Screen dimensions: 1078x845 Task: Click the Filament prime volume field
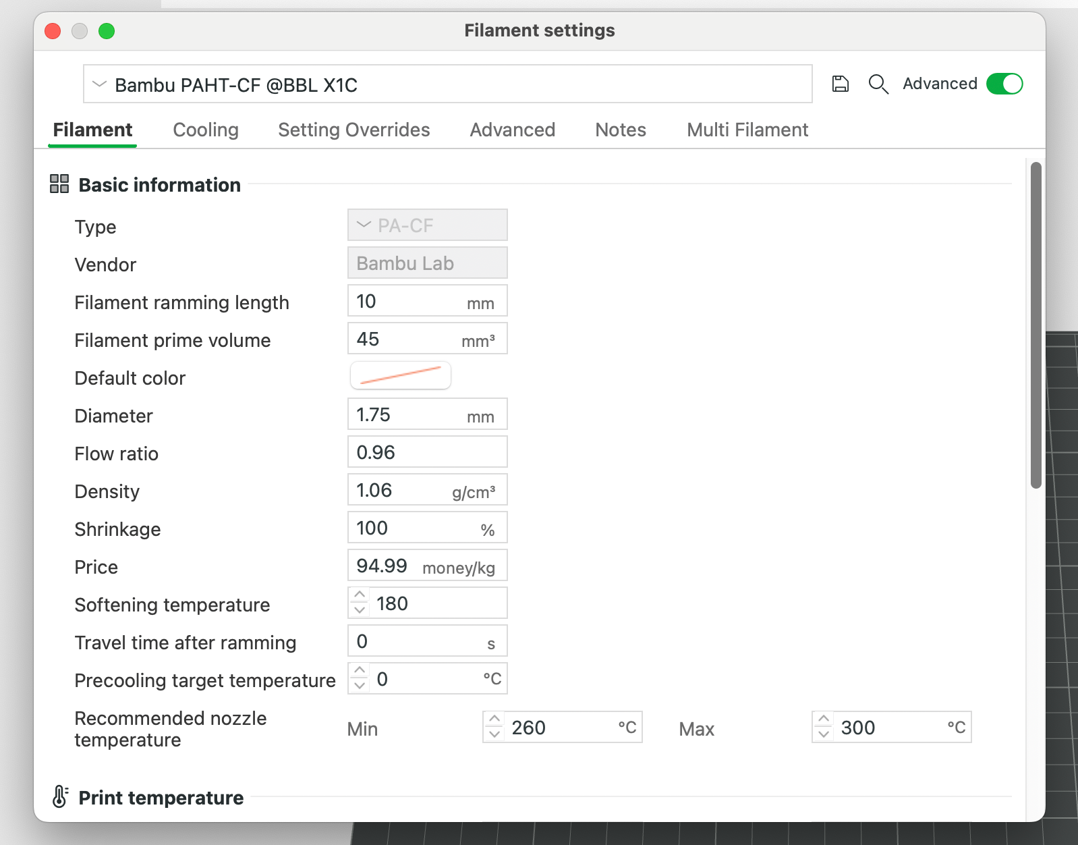428,338
